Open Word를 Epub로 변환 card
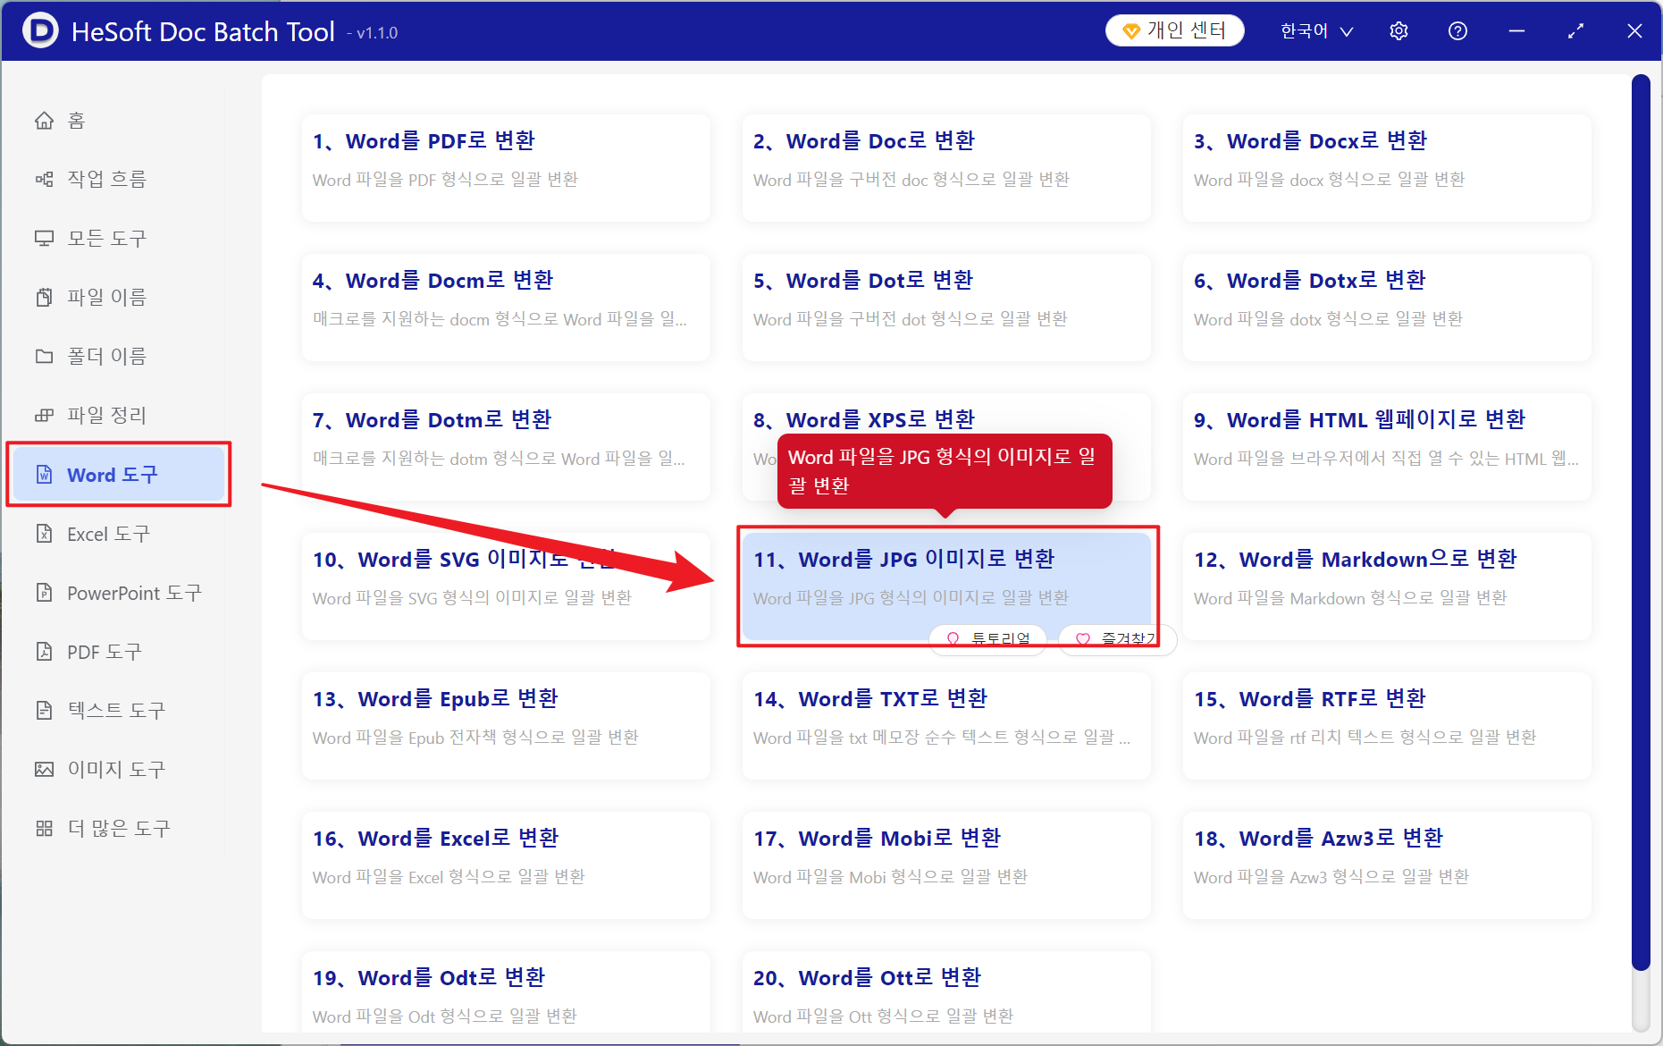Screen dimensions: 1663x1046 (x=506, y=725)
